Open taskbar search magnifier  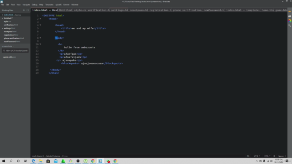tap(11, 161)
